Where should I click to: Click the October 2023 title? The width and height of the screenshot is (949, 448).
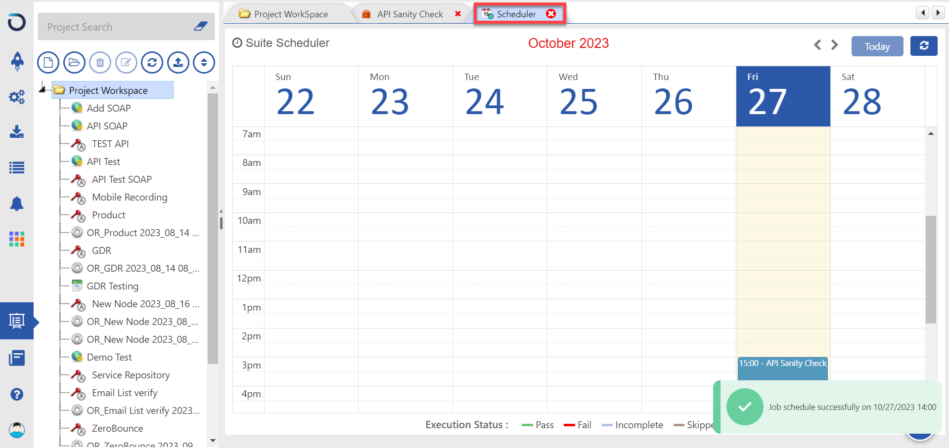click(x=568, y=43)
